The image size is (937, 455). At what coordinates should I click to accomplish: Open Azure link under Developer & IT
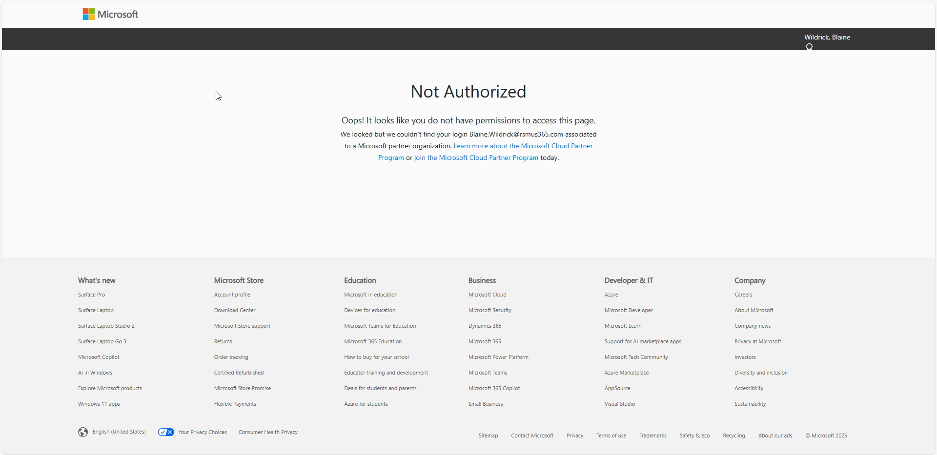point(611,295)
